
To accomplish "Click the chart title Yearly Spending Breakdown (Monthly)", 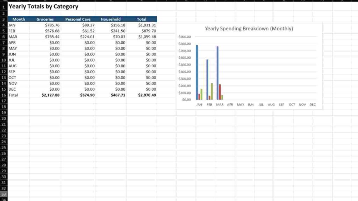I will point(249,29).
